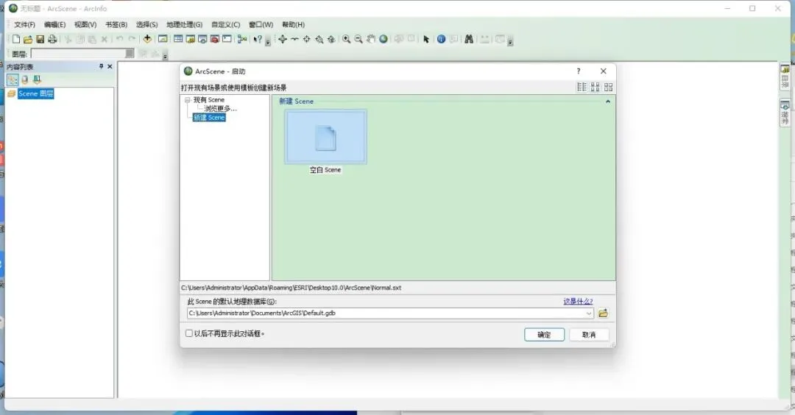
Task: Open the 地理处理(G) menu
Action: coord(184,24)
